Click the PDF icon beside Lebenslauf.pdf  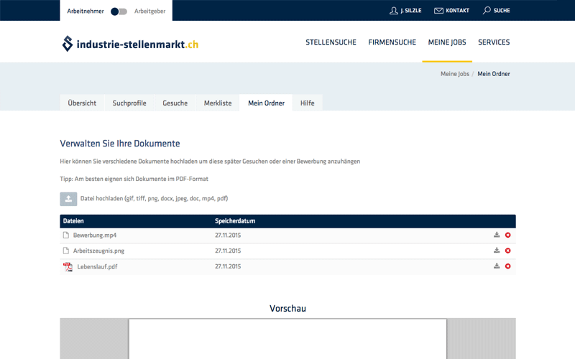(x=68, y=267)
